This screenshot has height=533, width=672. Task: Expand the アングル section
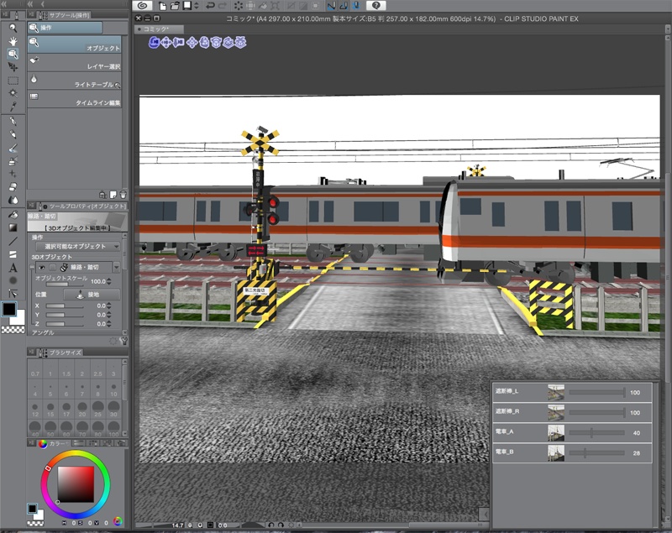[42, 332]
